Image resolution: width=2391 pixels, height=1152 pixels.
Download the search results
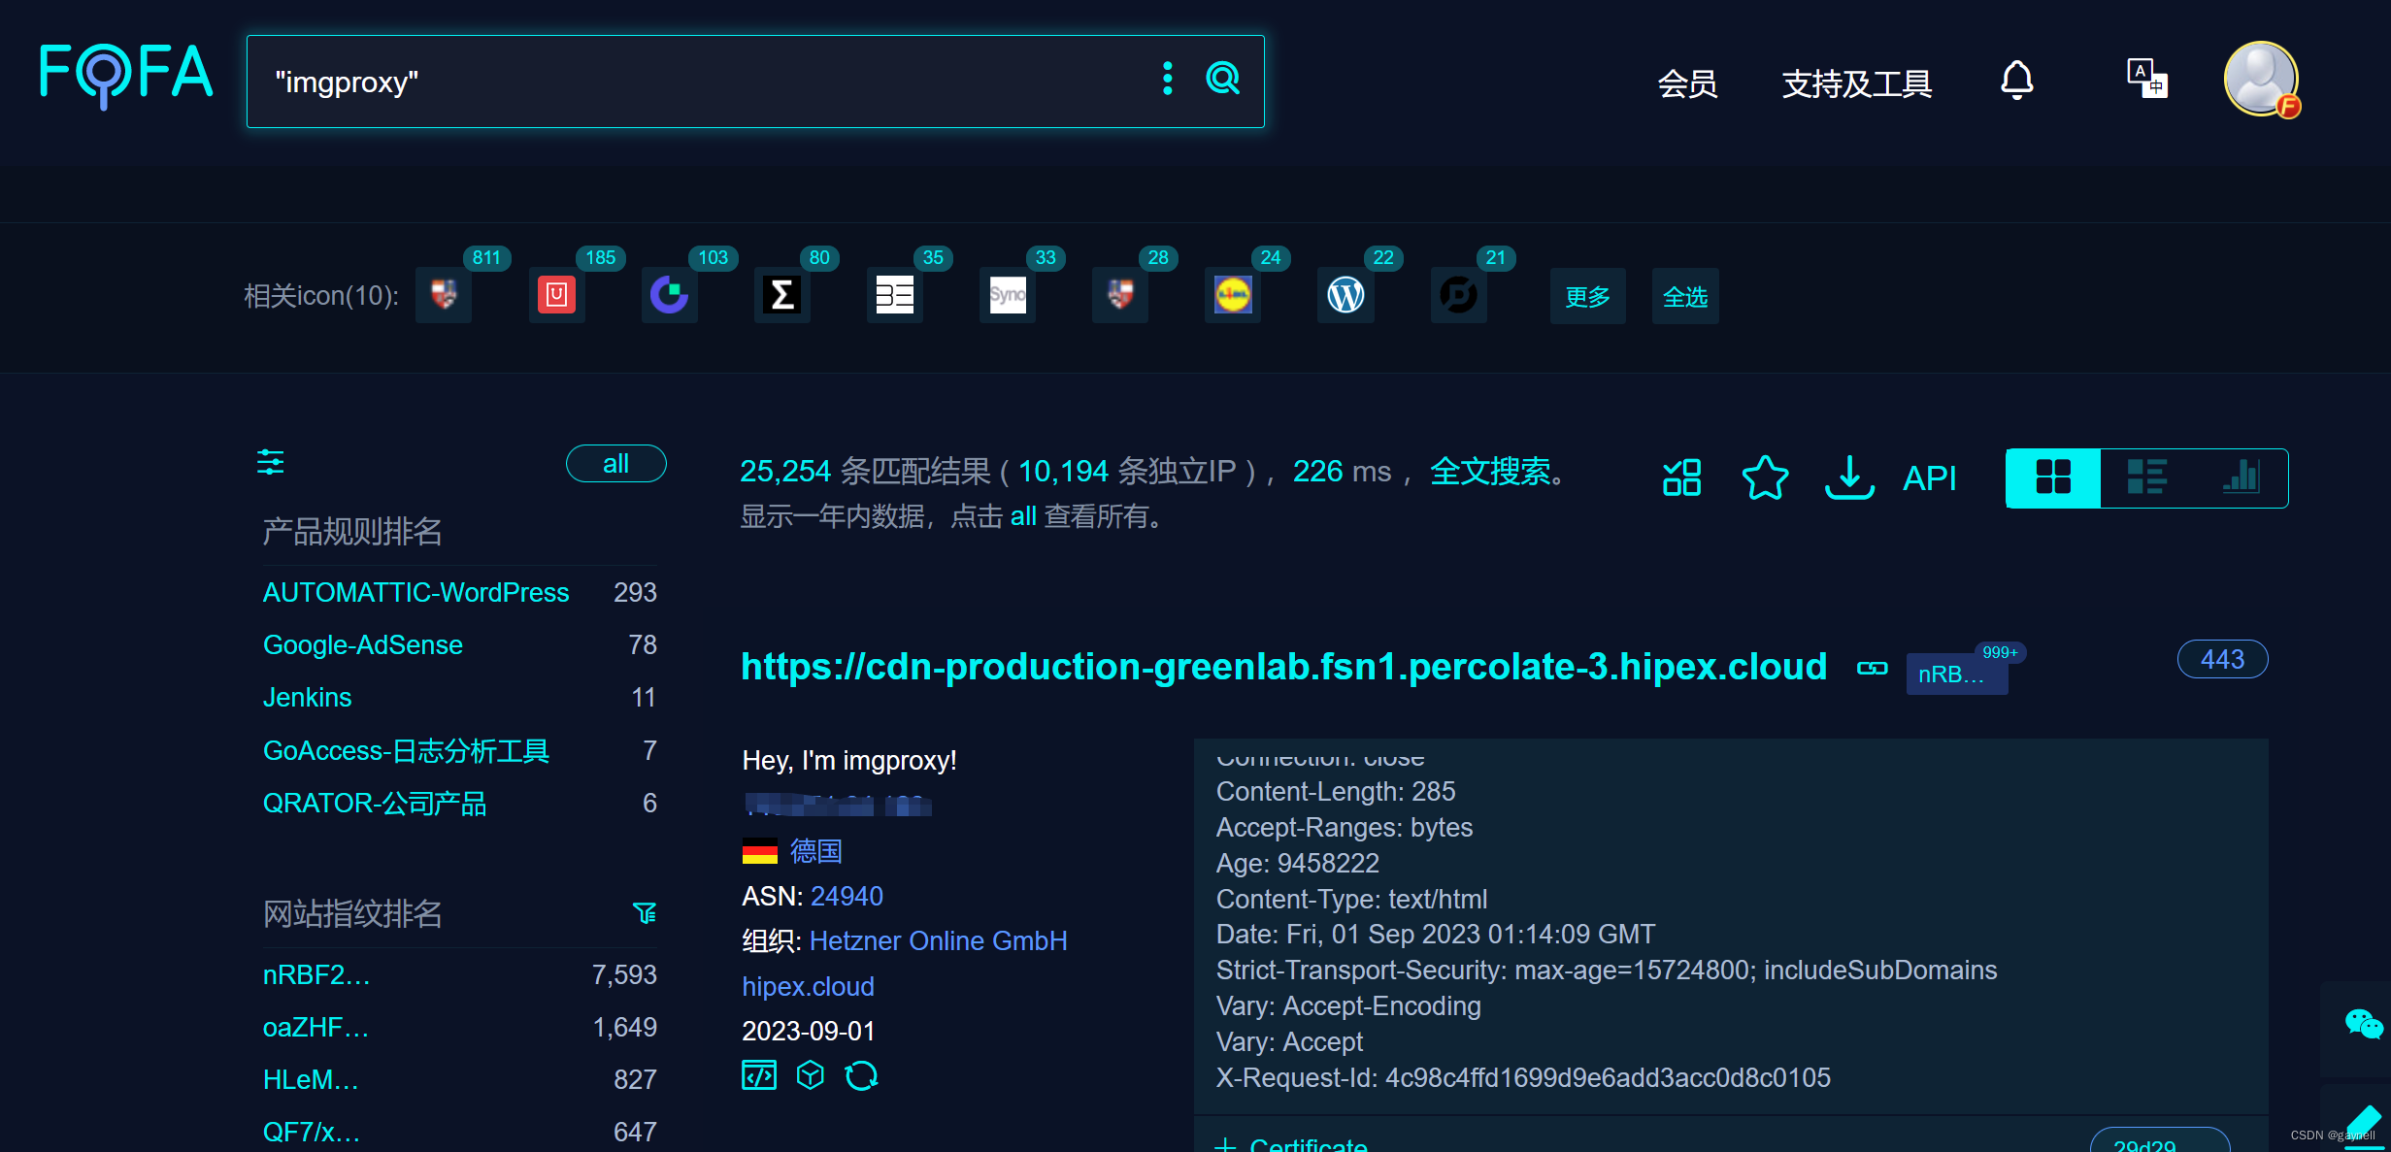[x=1848, y=477]
